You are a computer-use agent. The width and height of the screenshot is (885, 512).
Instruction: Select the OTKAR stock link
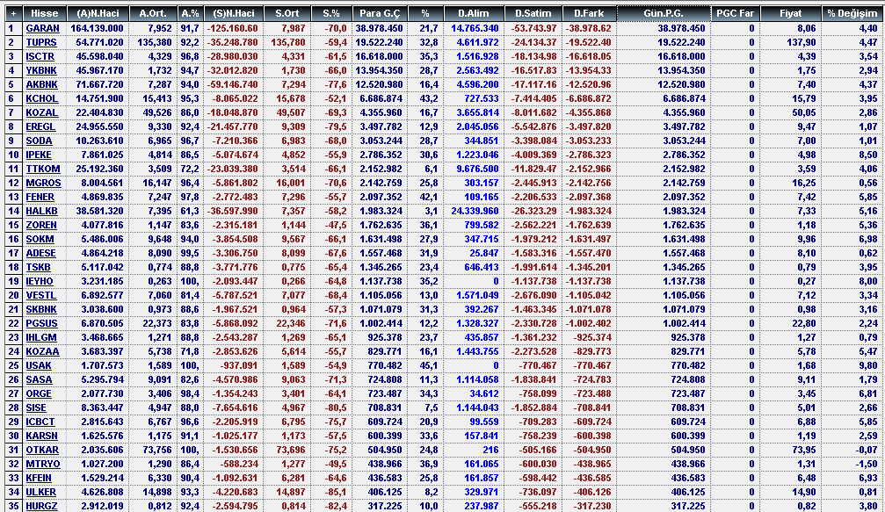[42, 450]
